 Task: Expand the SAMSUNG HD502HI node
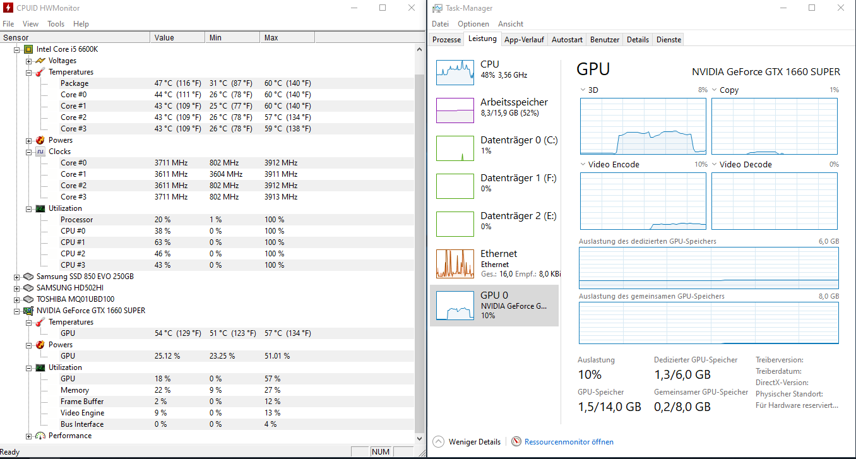click(17, 288)
